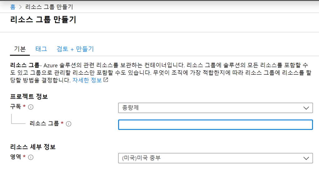
Task: Open the 구독 dropdown showing 종량제
Action: point(215,108)
